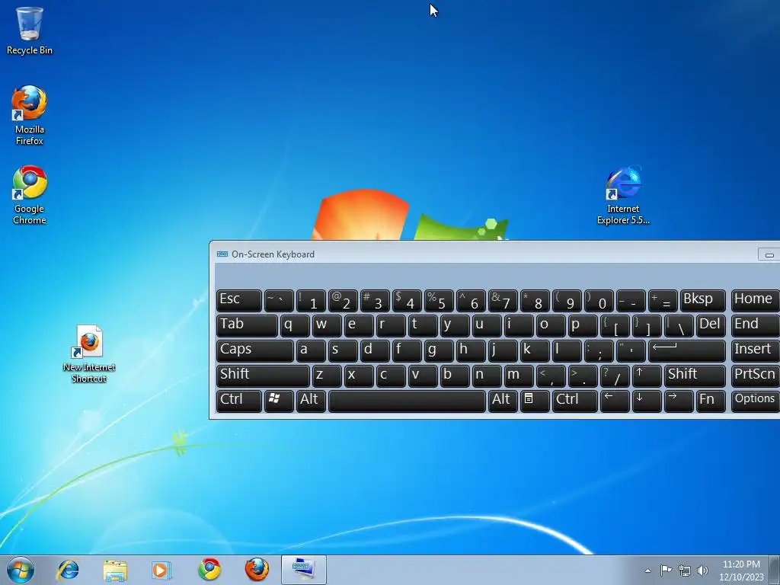Open Windows Explorer from the taskbar
The image size is (780, 585).
click(x=115, y=570)
